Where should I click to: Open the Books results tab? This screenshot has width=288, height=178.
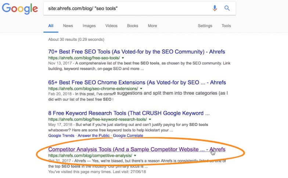pyautogui.click(x=133, y=26)
